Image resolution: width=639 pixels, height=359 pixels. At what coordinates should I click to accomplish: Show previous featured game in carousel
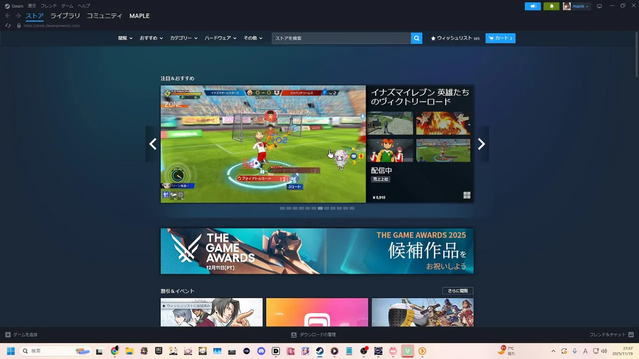153,144
